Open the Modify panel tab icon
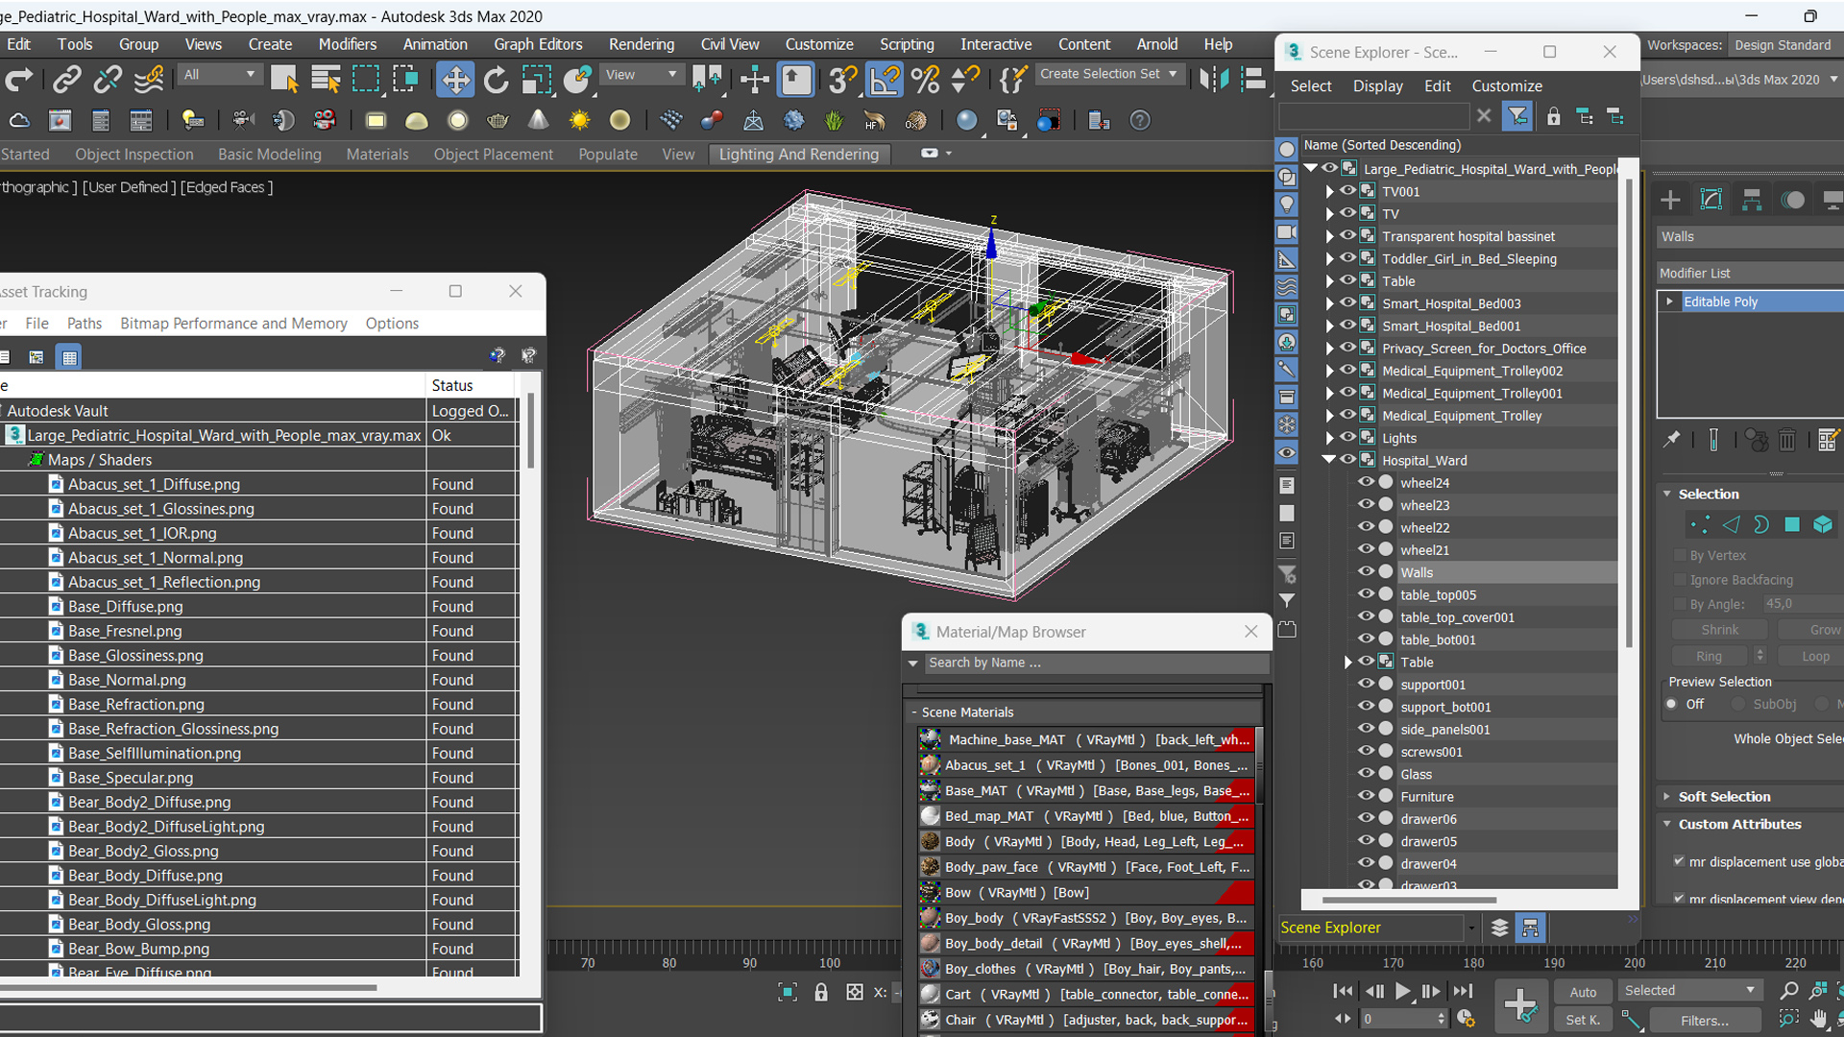This screenshot has height=1037, width=1844. tap(1711, 200)
